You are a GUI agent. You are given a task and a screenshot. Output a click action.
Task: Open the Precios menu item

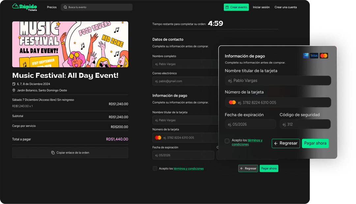point(52,7)
